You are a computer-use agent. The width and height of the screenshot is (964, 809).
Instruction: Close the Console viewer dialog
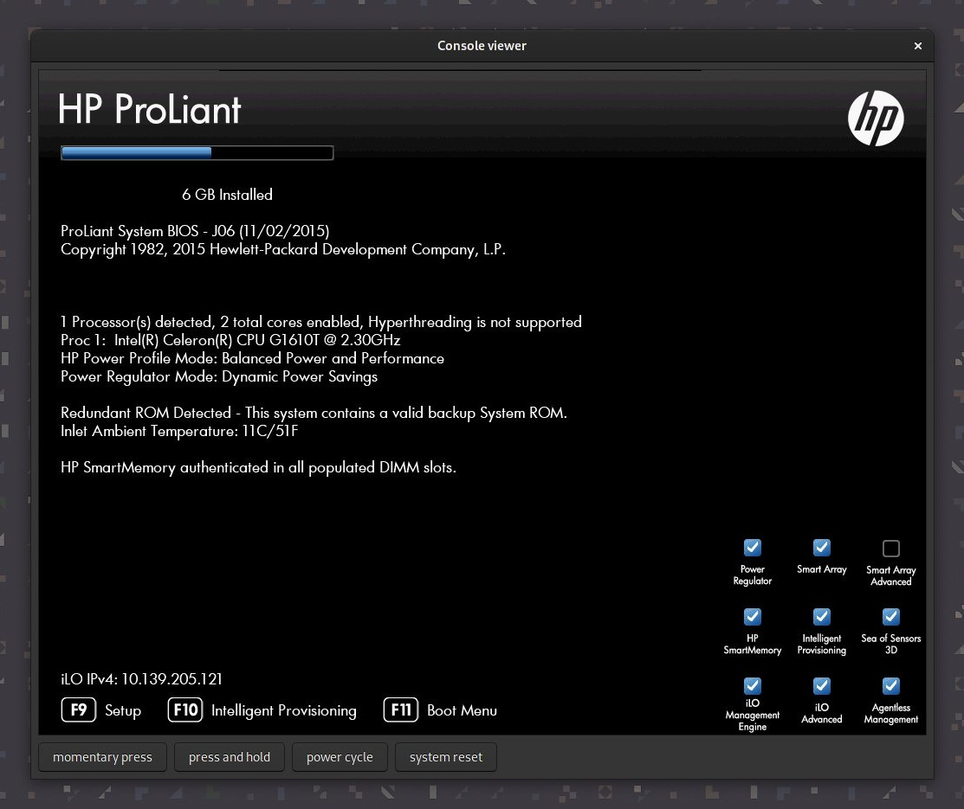917,46
